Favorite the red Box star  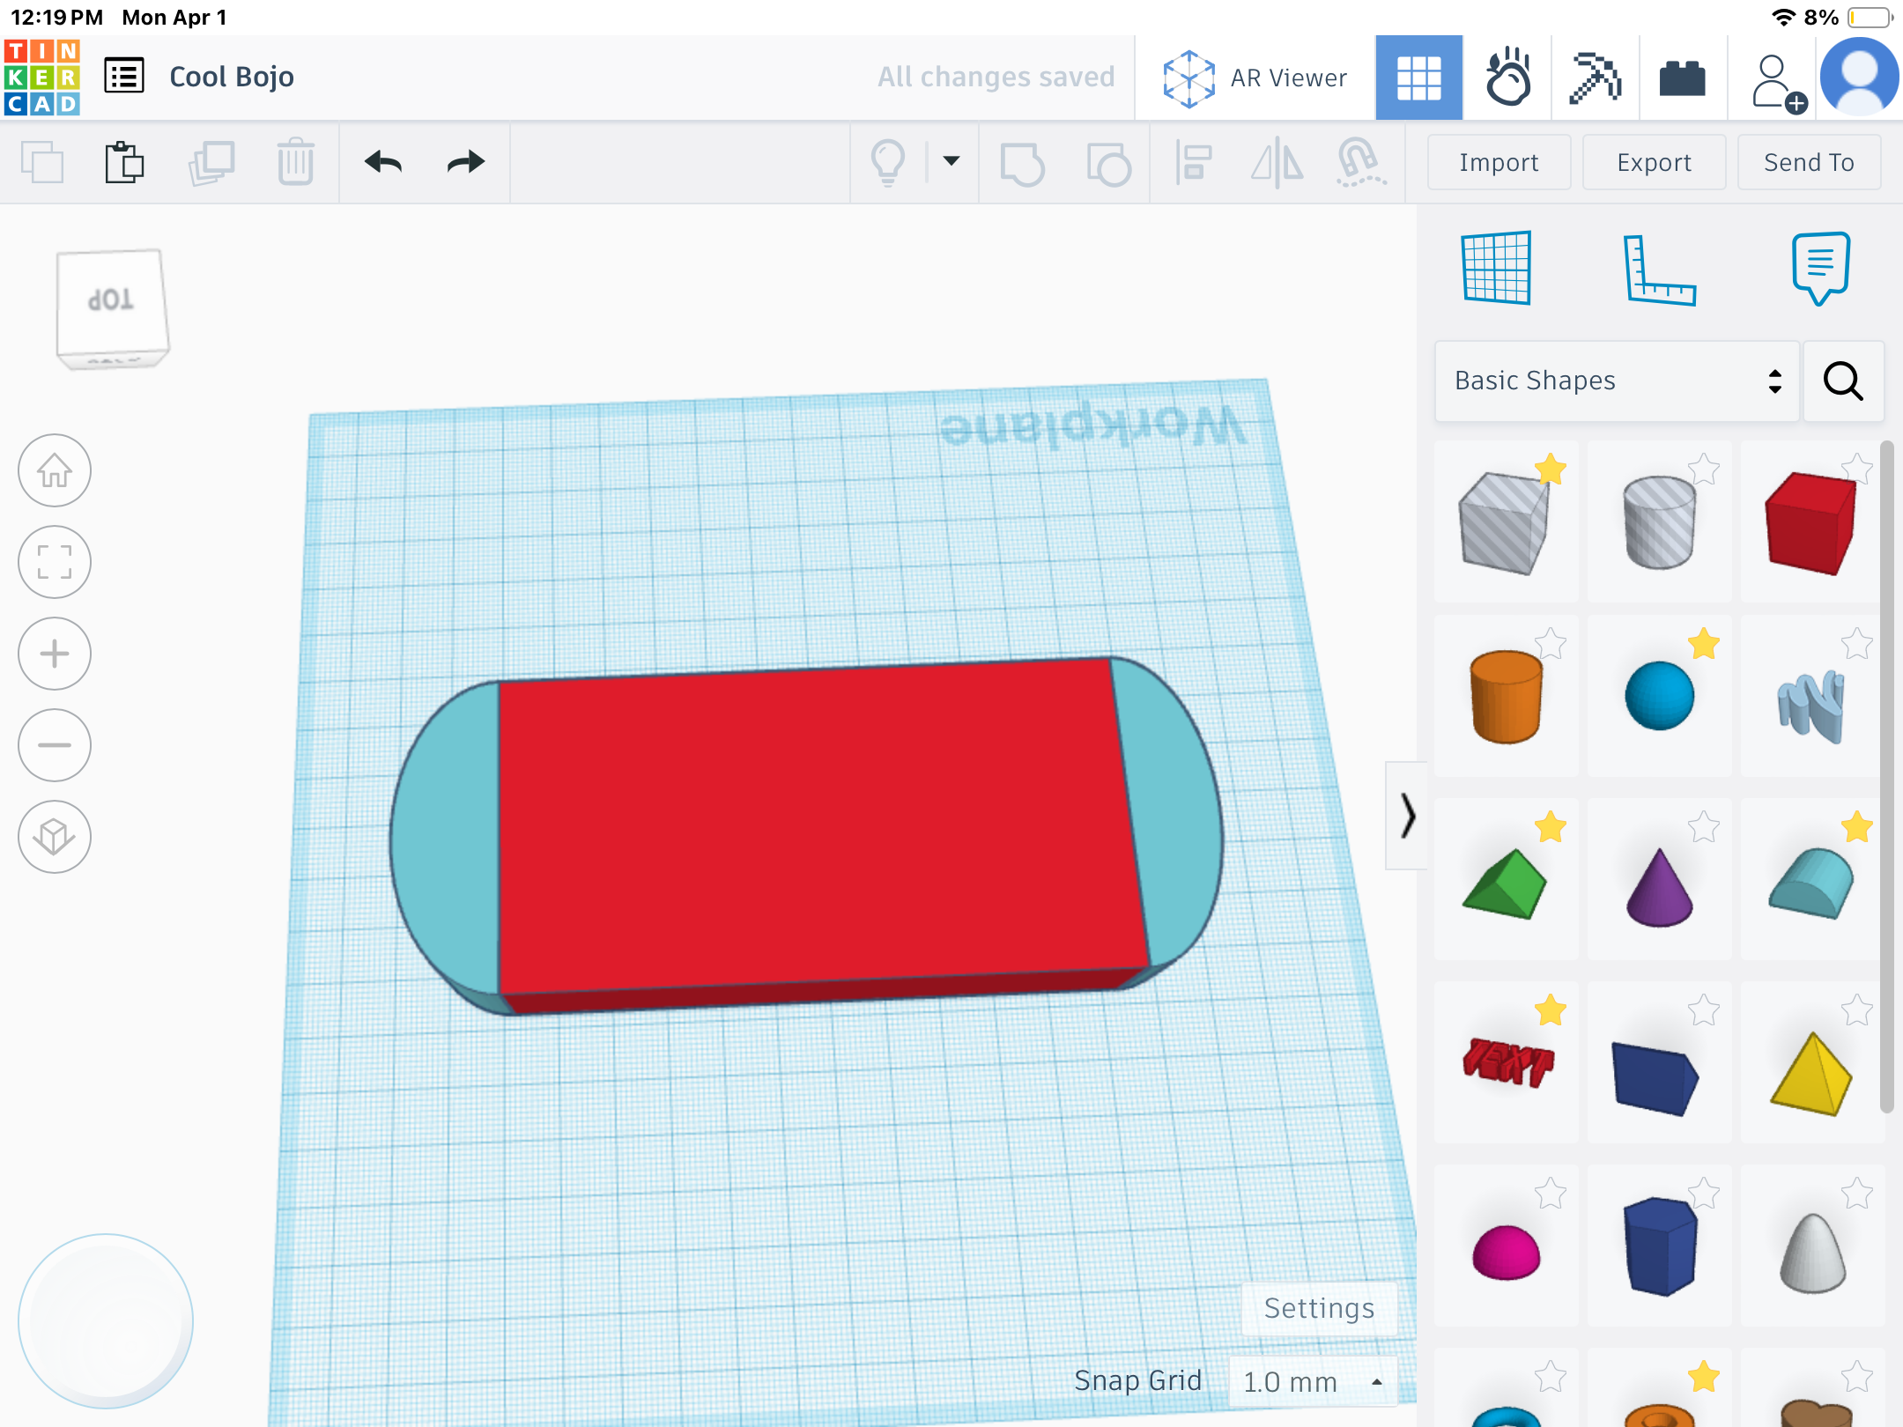pos(1857,469)
